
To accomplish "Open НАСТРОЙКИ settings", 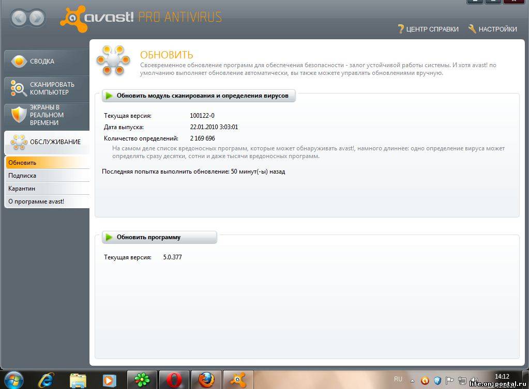I will pos(493,29).
